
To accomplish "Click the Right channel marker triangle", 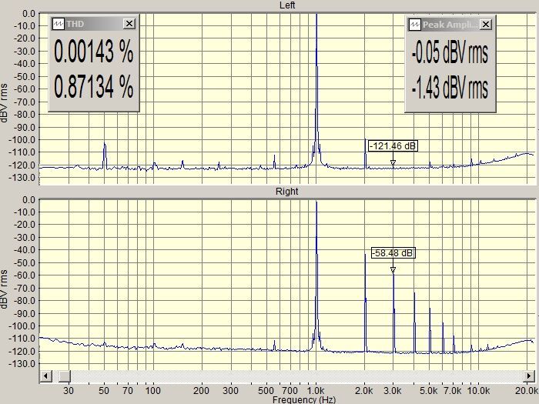I will 393,270.
